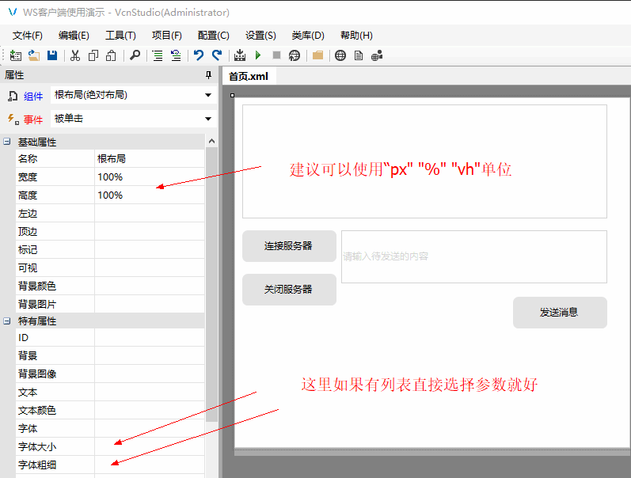
Task: Click the 背景颜色 property value field
Action: tap(149, 286)
